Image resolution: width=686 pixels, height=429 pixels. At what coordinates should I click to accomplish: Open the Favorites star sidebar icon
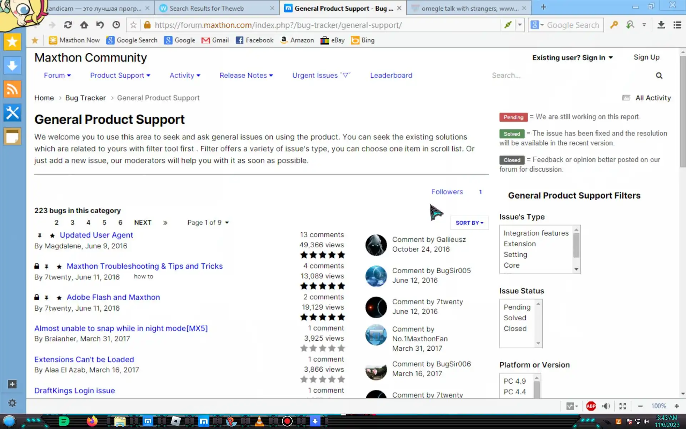tap(12, 42)
